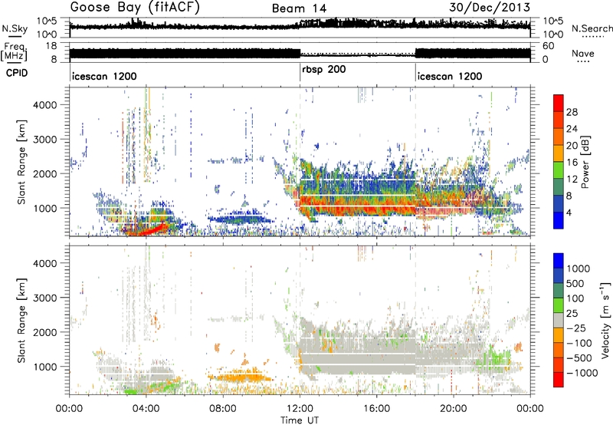Click the Velocity segment between -100 and -25
The height and width of the screenshot is (425, 613).
[x=559, y=335]
